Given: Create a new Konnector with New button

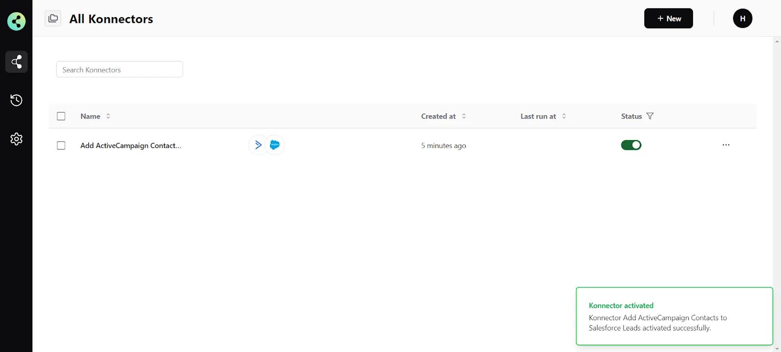Looking at the screenshot, I should pos(668,19).
